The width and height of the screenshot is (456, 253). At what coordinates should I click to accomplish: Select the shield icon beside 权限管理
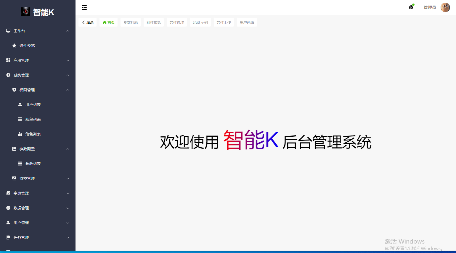tap(14, 90)
